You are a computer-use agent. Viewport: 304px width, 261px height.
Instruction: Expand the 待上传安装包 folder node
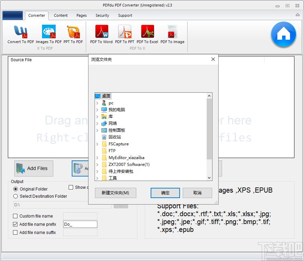[x=97, y=171]
